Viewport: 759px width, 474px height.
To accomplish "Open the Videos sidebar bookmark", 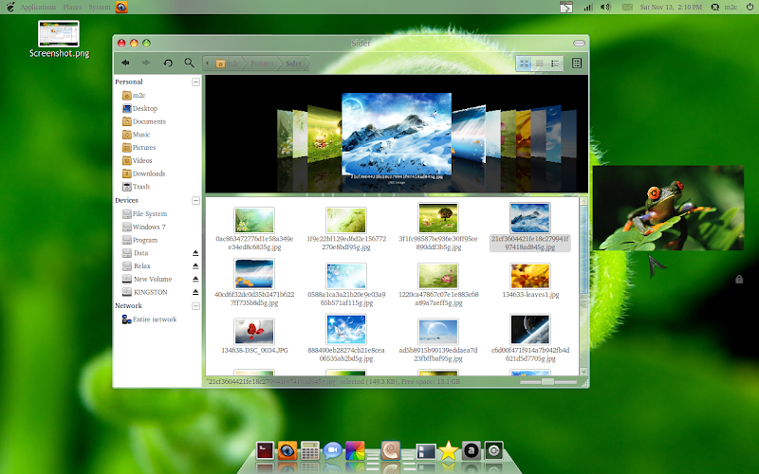I will [137, 160].
